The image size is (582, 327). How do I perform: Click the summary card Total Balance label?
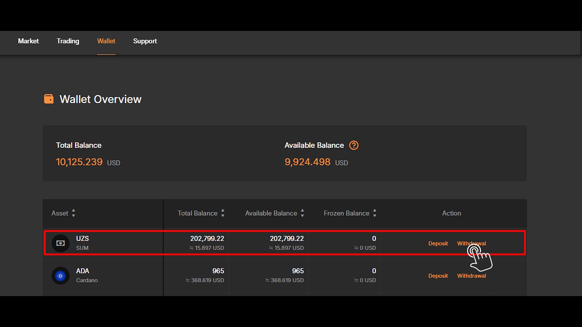coord(79,145)
